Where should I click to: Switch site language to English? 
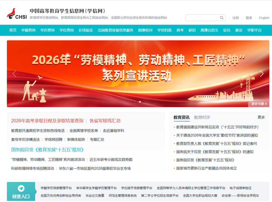(x=264, y=18)
